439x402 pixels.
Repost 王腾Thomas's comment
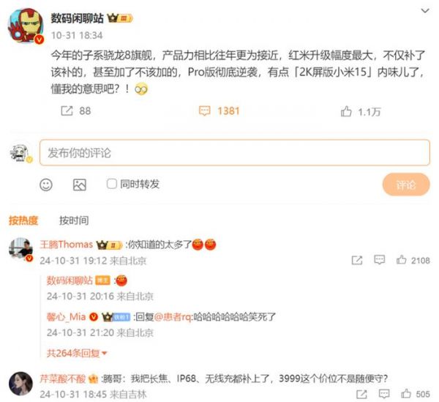(x=357, y=260)
